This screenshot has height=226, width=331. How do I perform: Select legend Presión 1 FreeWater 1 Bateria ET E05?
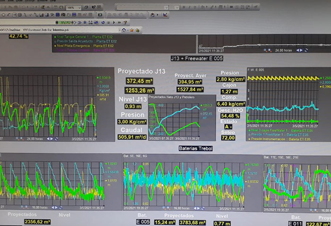[x=279, y=135]
